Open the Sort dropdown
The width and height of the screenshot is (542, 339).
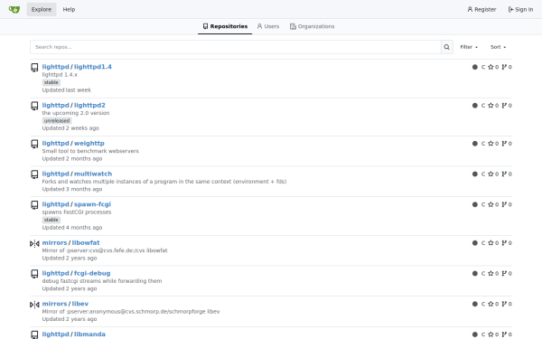(498, 47)
